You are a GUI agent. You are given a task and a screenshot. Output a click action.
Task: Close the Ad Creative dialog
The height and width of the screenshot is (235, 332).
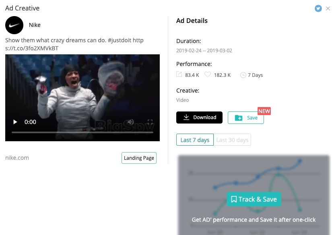point(328,8)
